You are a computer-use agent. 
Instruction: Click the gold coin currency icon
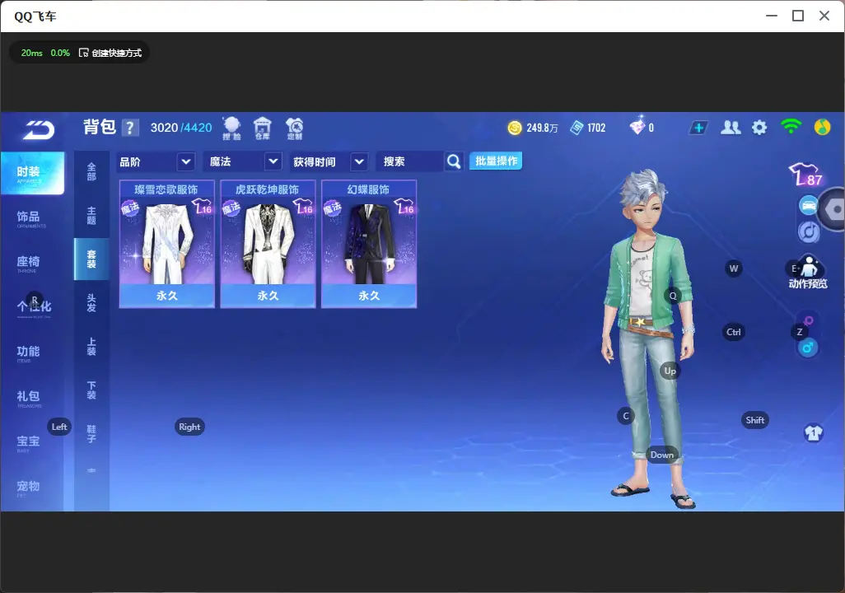point(515,128)
